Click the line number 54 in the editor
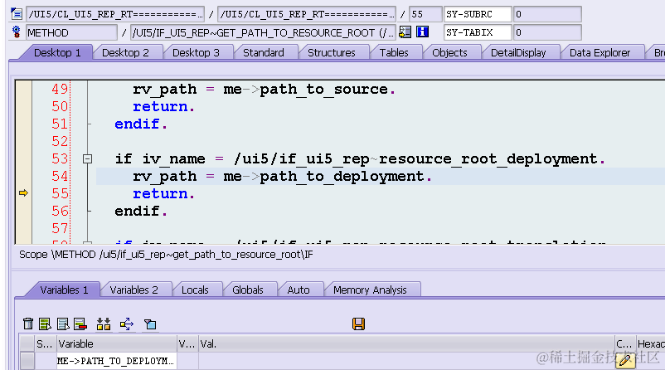The height and width of the screenshot is (370, 665). (60, 176)
